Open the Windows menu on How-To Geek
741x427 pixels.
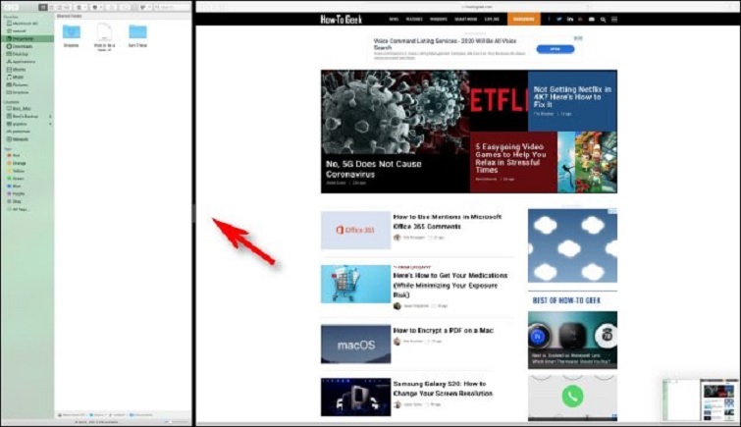tap(438, 19)
